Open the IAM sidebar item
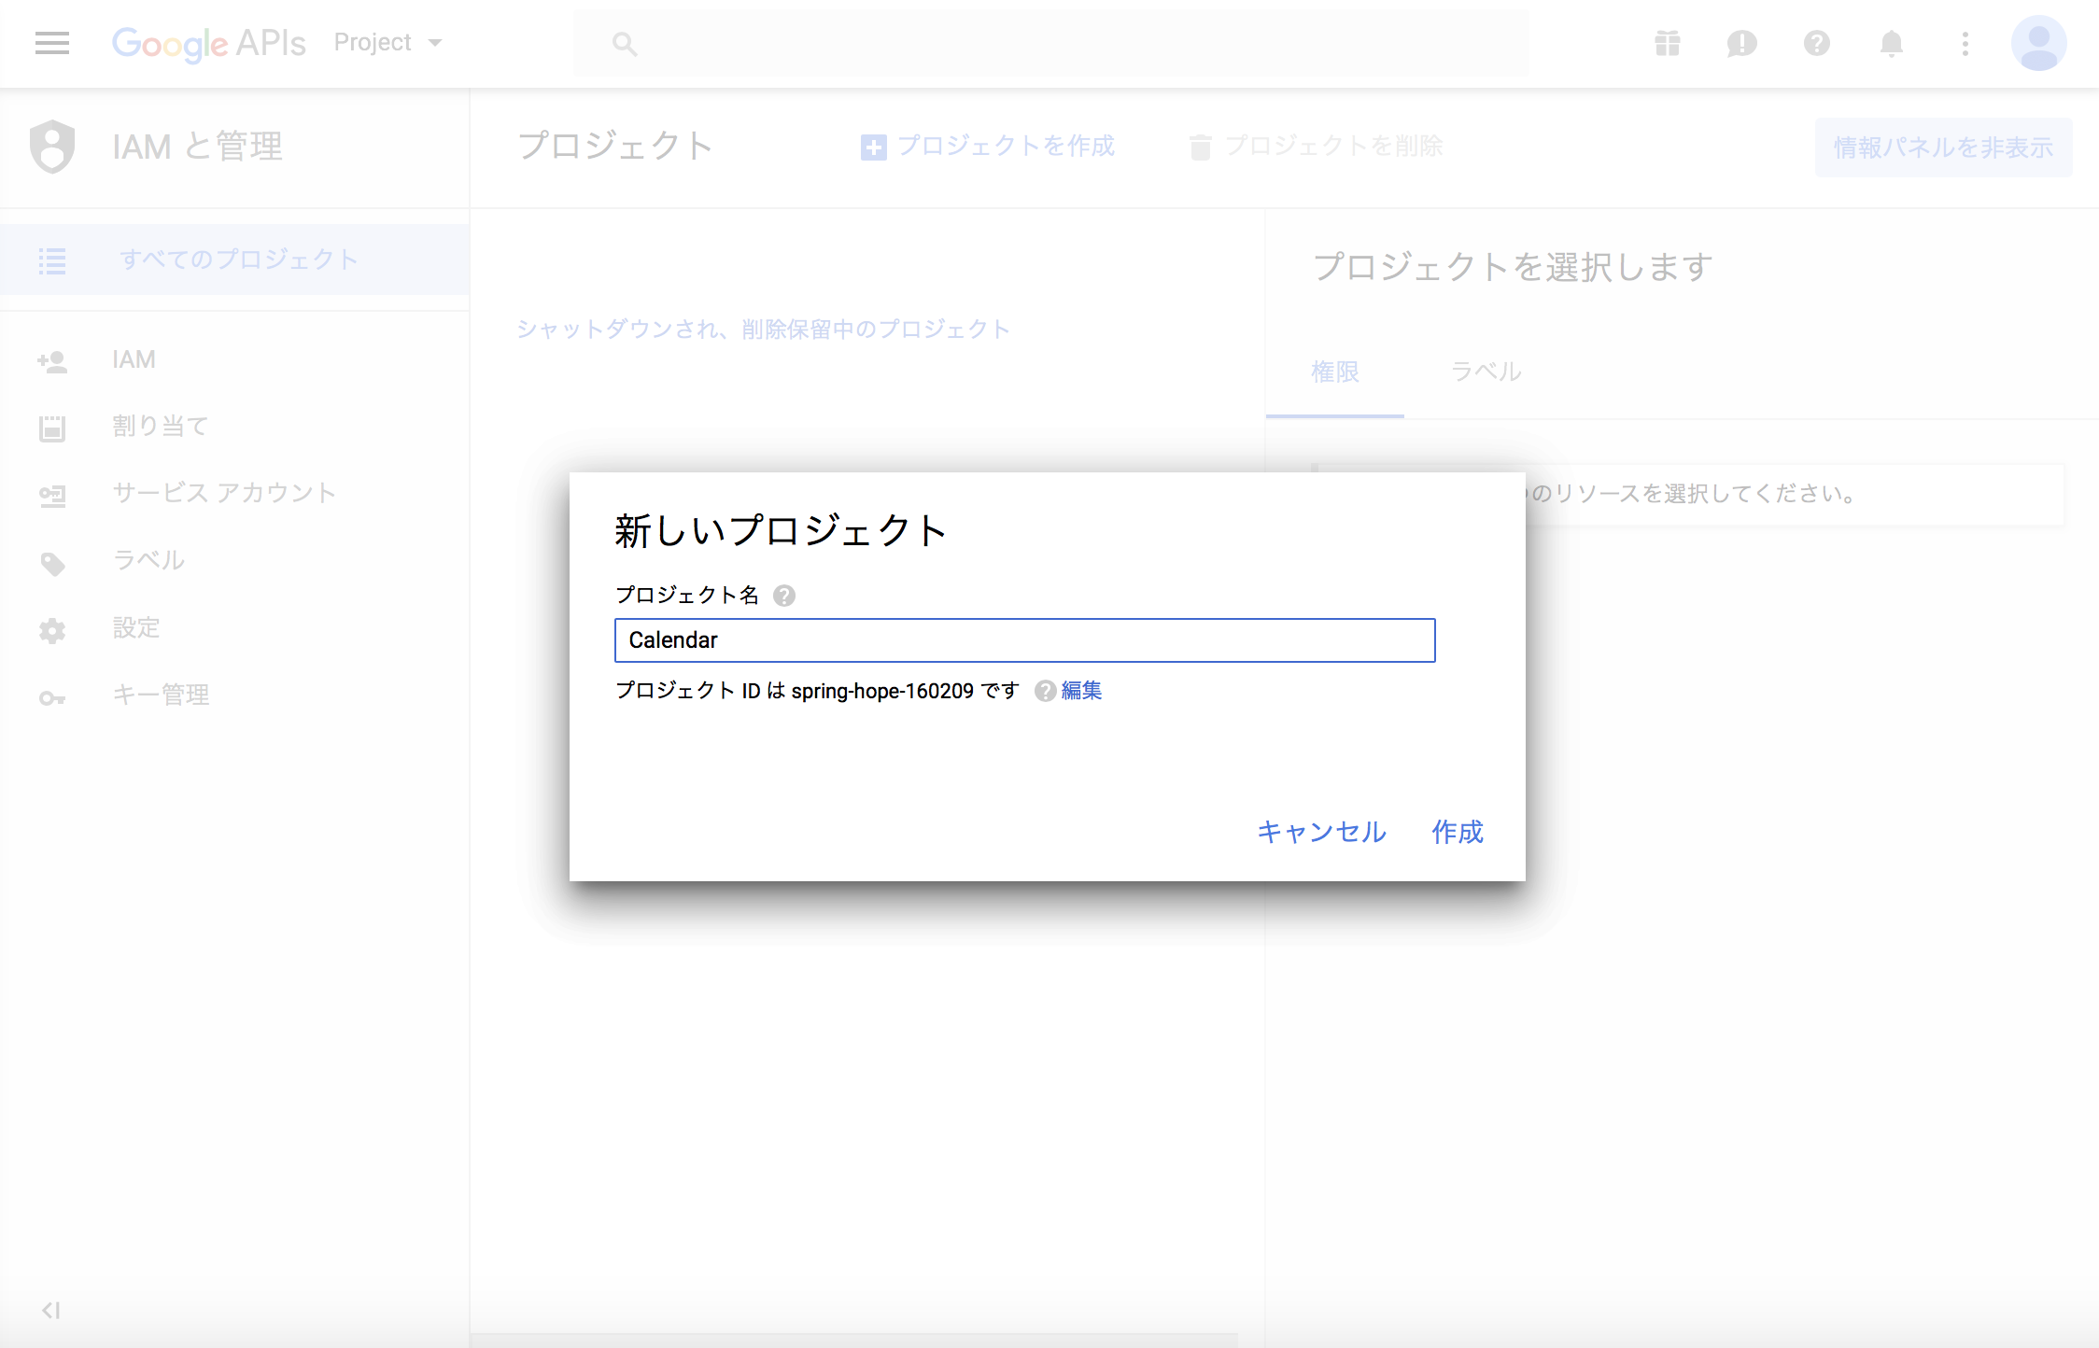This screenshot has height=1348, width=2099. pyautogui.click(x=134, y=359)
